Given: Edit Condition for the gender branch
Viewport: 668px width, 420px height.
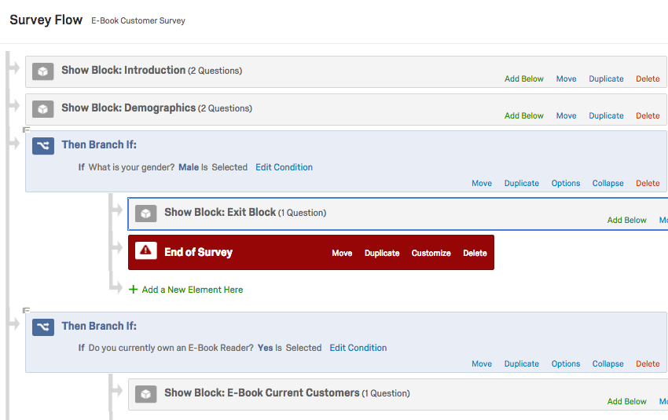Looking at the screenshot, I should pos(284,167).
